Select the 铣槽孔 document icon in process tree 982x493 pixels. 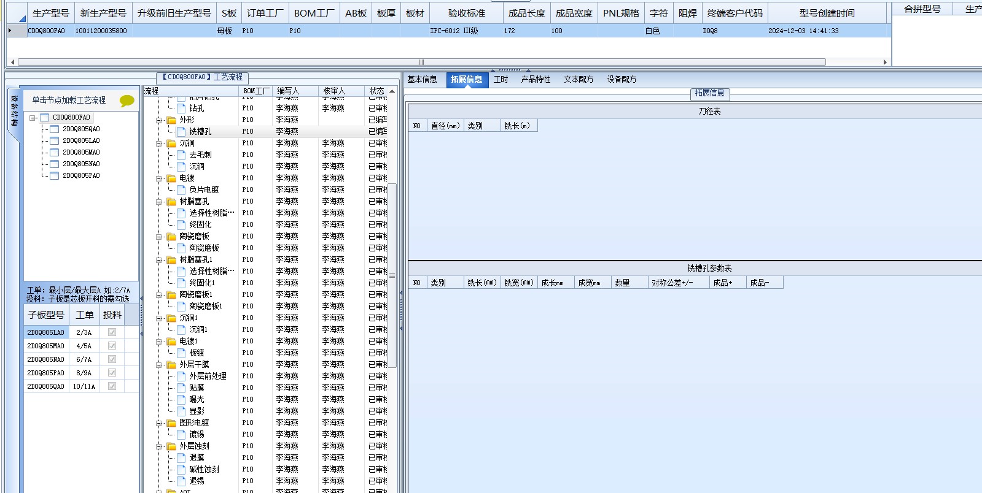(x=181, y=131)
